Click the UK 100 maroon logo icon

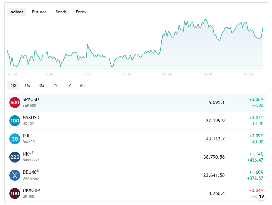click(15, 193)
